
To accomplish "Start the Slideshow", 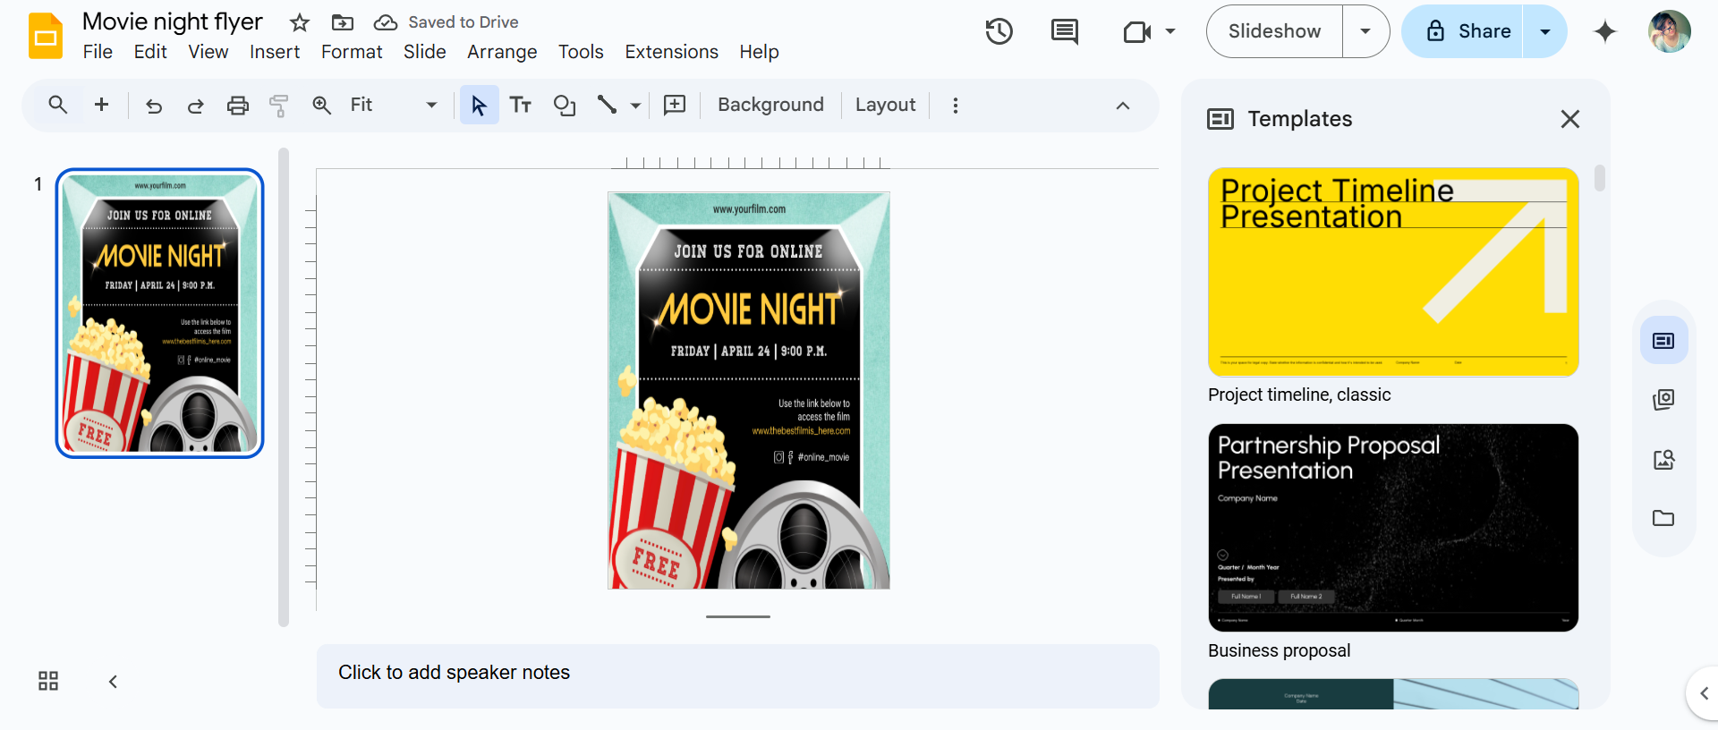I will point(1274,31).
